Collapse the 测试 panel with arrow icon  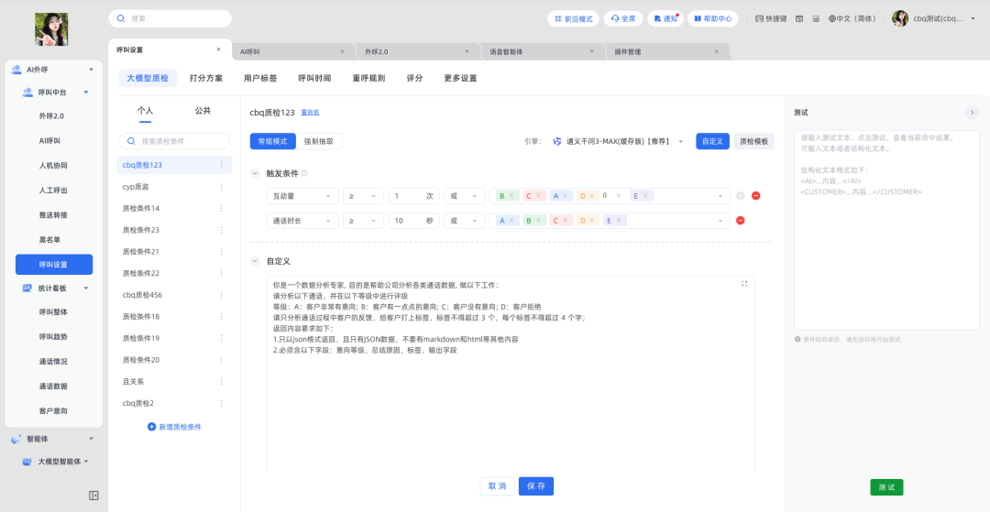tap(973, 113)
